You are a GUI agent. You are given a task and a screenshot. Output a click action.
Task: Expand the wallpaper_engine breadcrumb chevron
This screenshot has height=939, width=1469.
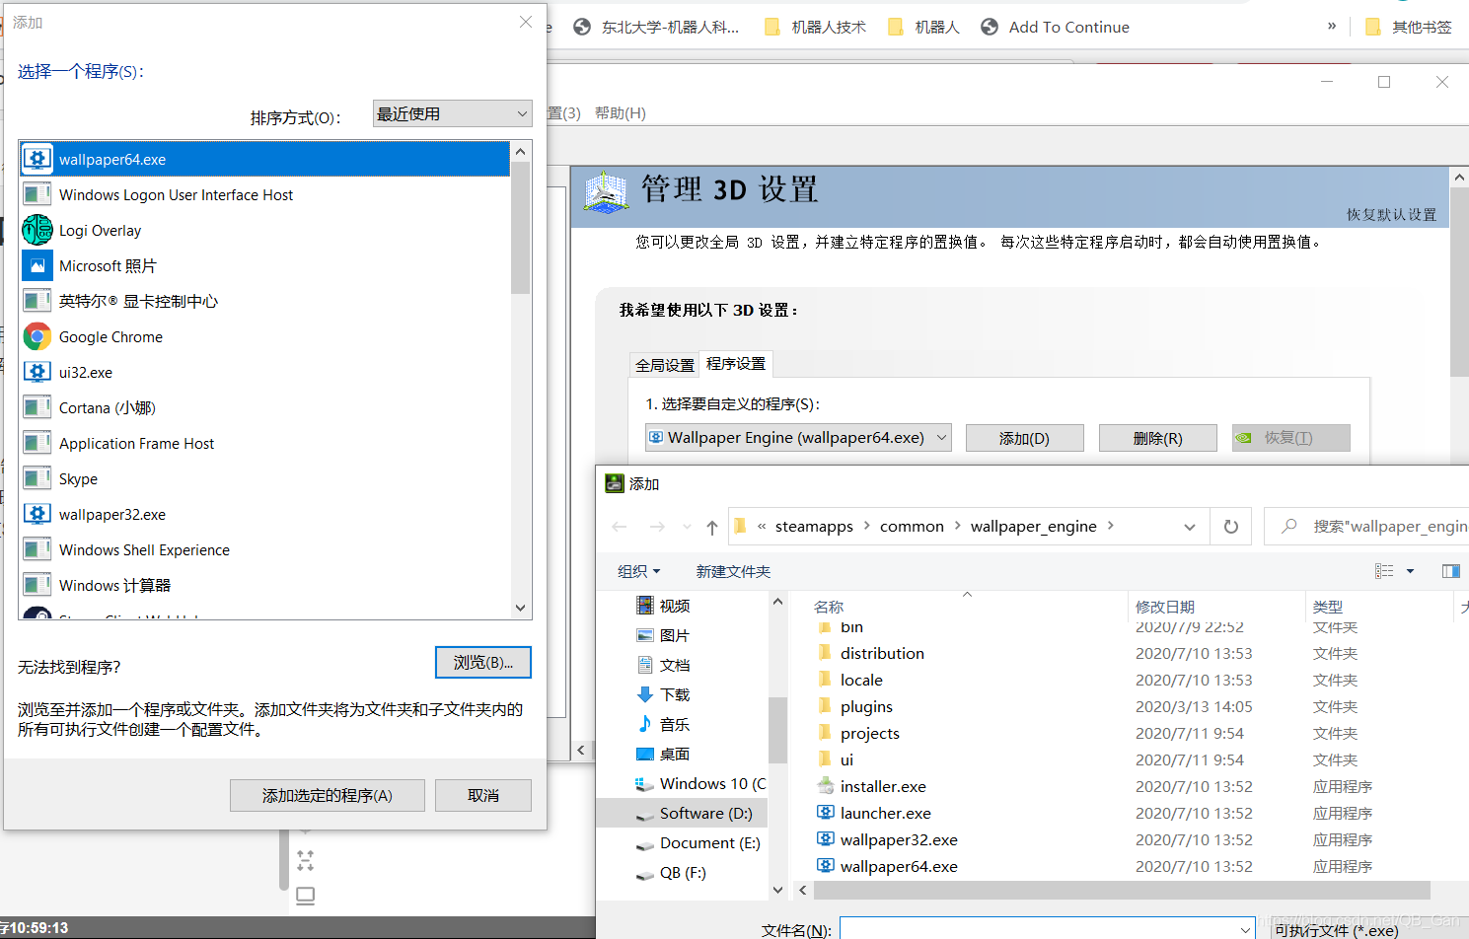(x=1110, y=526)
